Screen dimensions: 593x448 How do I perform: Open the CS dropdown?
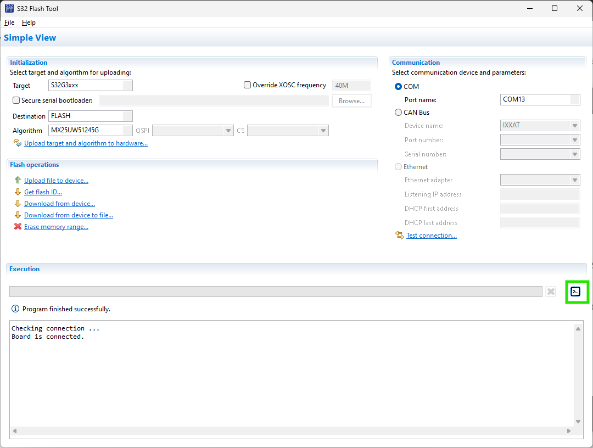(324, 130)
